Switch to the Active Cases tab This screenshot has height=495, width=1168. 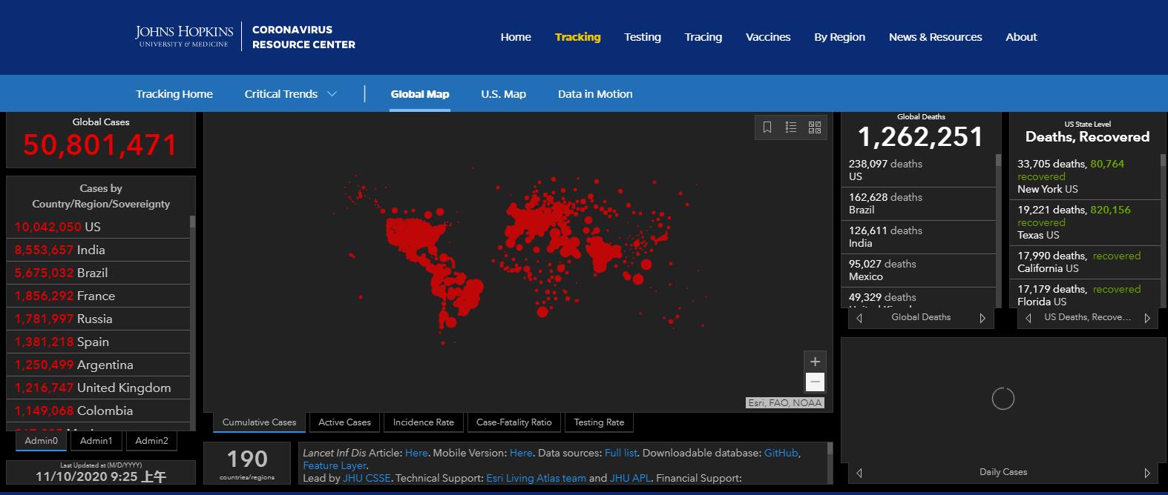[x=344, y=422]
